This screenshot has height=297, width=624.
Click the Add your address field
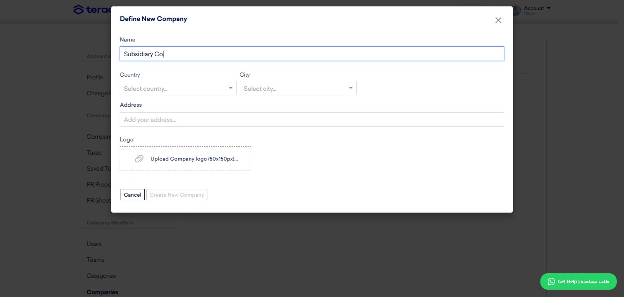(312, 120)
